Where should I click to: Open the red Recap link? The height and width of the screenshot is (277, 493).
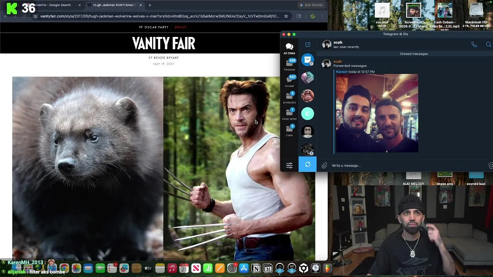pos(180,27)
